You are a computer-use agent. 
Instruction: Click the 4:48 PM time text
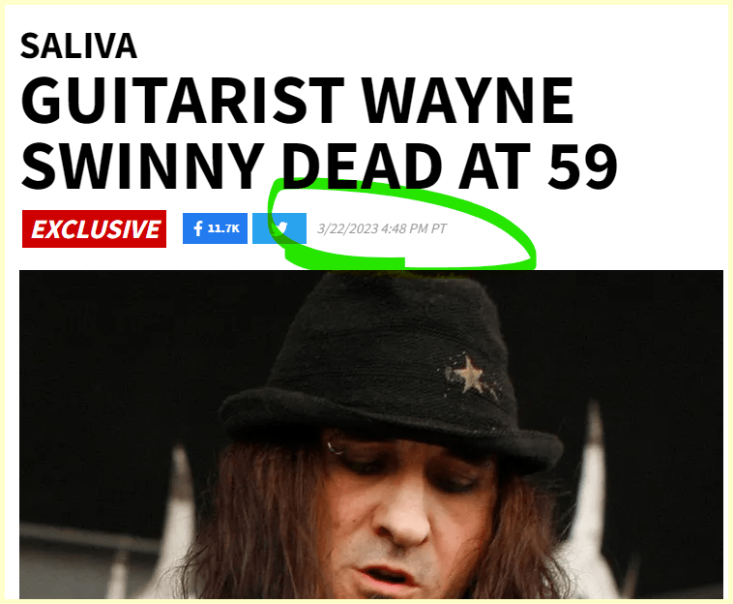point(404,228)
